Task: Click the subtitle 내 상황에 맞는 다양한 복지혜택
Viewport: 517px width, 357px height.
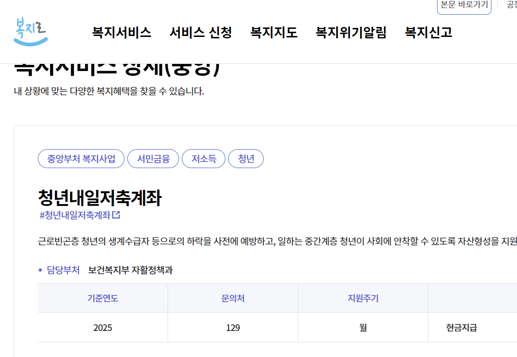Action: 109,91
